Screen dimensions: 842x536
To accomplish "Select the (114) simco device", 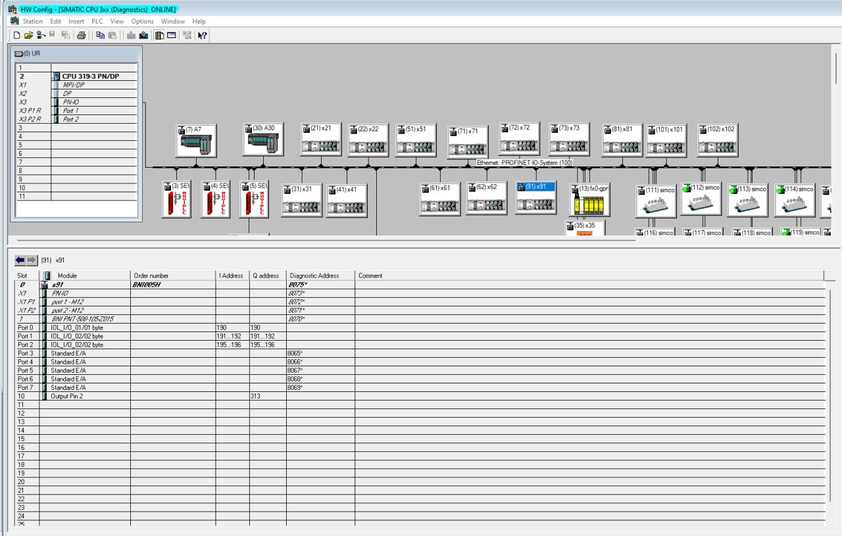I will click(795, 200).
